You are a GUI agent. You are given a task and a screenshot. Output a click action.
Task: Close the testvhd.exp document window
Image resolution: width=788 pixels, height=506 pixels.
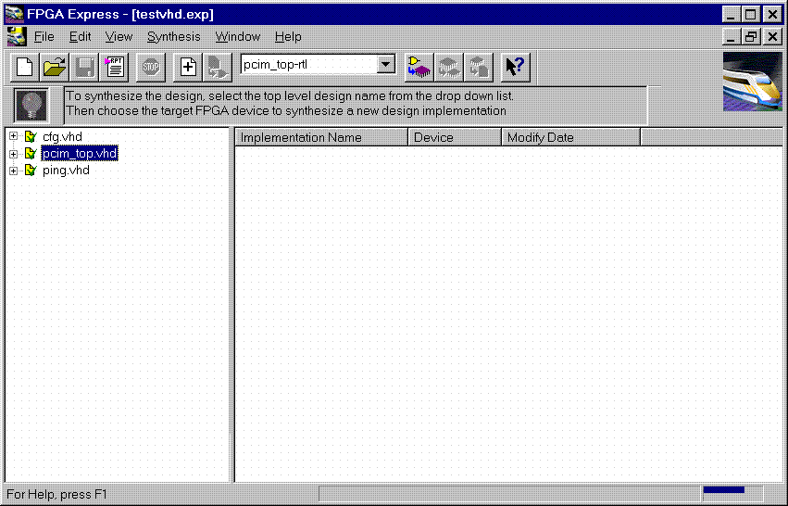(772, 37)
